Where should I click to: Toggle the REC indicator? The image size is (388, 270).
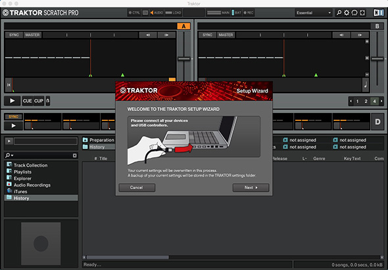[x=249, y=12]
